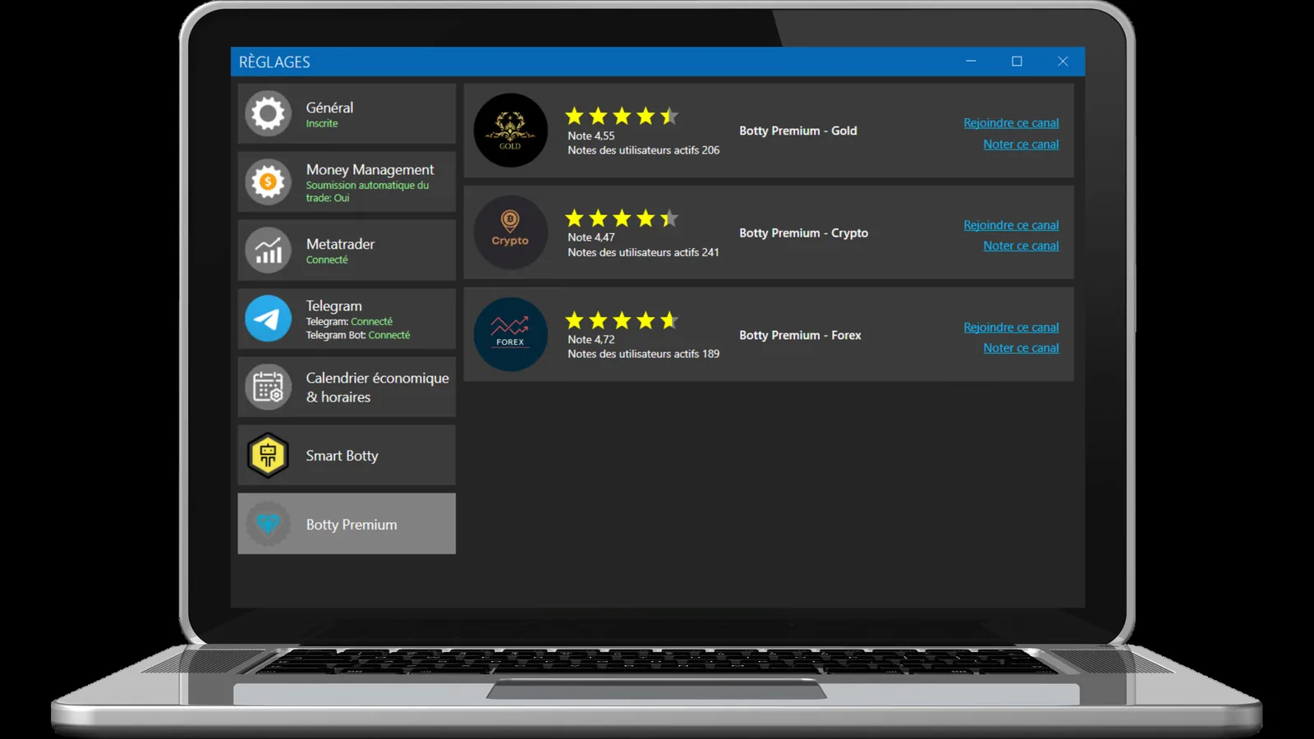This screenshot has height=739, width=1314.
Task: Click the Forex channel logo
Action: pyautogui.click(x=510, y=334)
